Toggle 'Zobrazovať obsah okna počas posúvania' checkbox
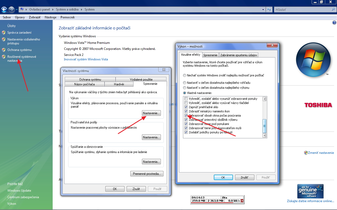Viewport: 337px width, 210px height. (186, 115)
